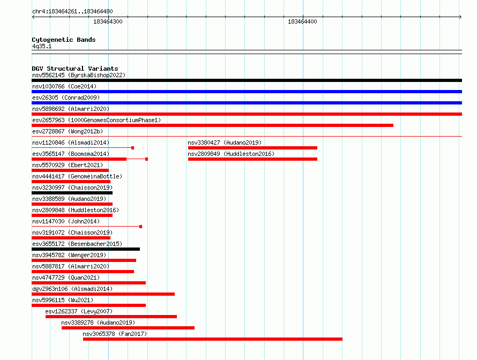Click the red bar under nsv3191072
Image resolution: width=477 pixels, height=360 pixels.
71,238
